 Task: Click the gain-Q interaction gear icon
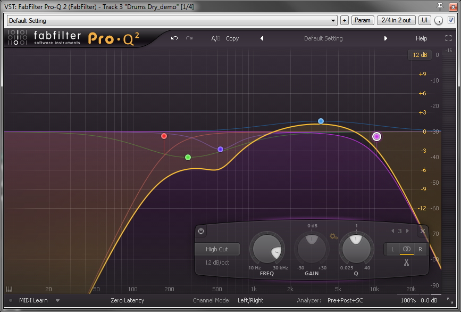click(x=334, y=236)
